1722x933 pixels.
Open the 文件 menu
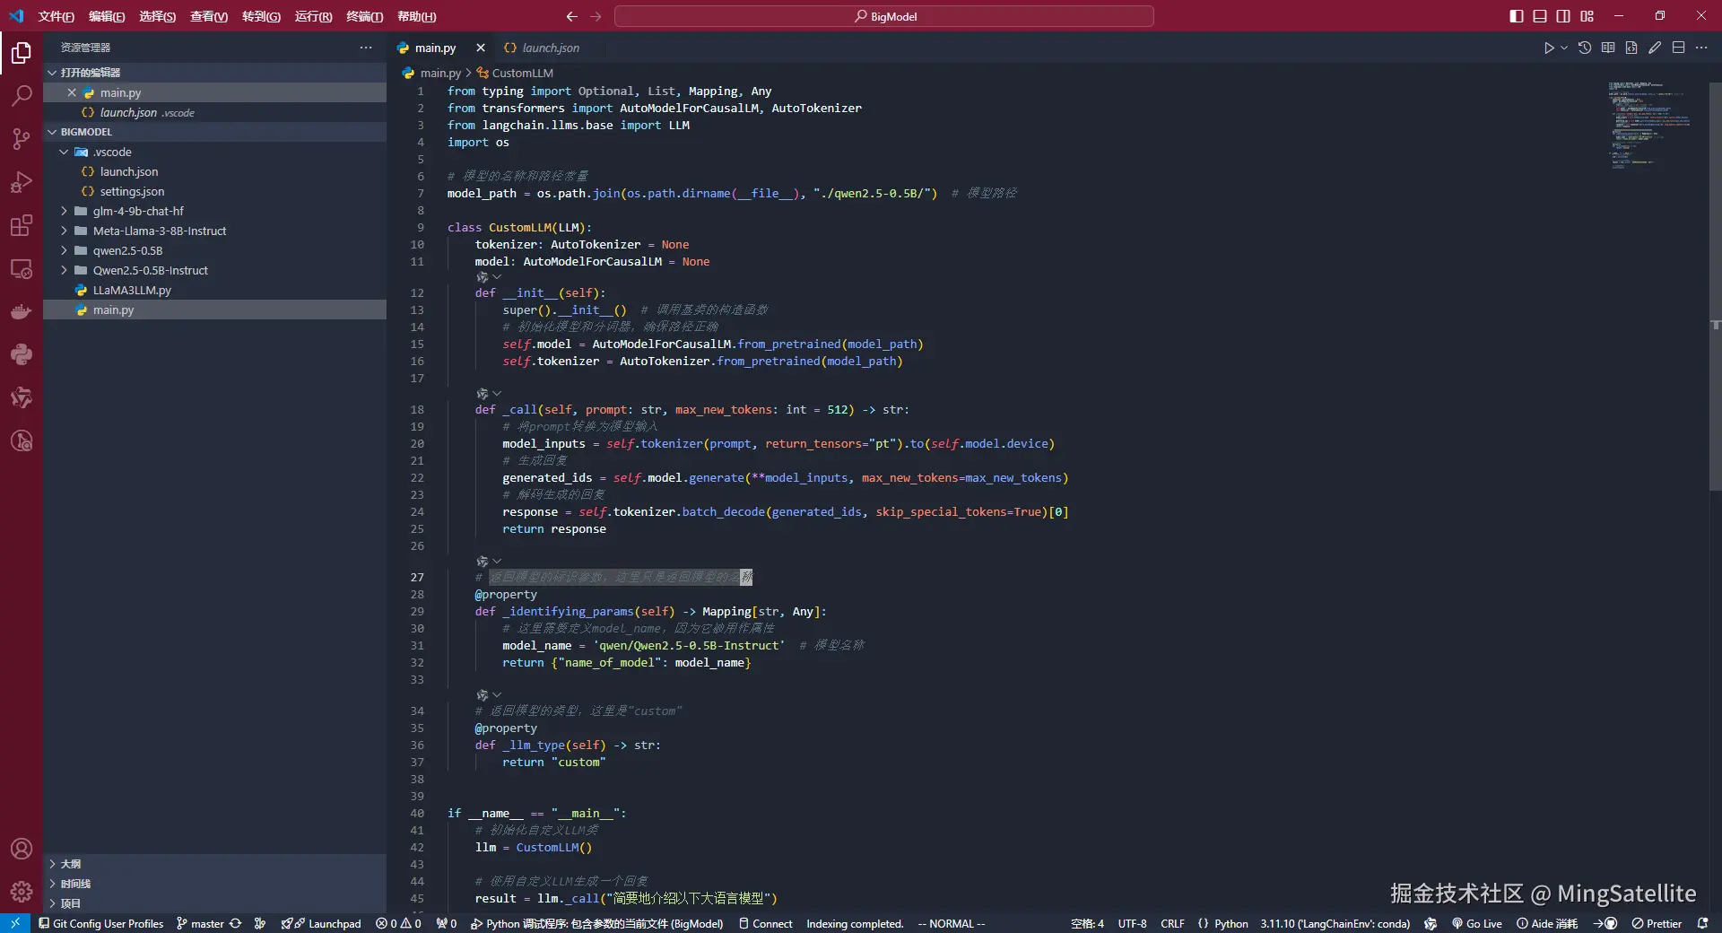pos(56,16)
